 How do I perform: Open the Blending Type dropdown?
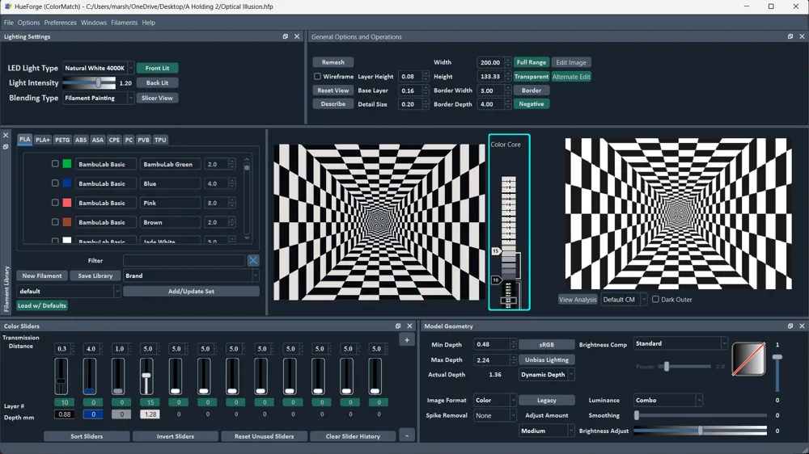coord(98,98)
